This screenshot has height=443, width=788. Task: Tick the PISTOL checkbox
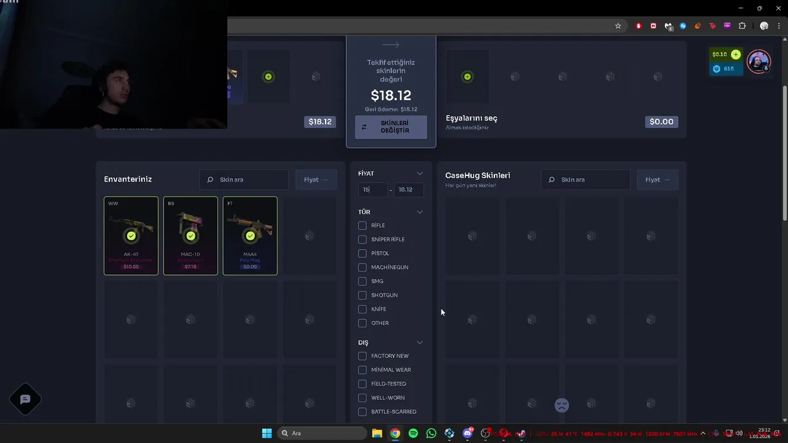pos(362,253)
